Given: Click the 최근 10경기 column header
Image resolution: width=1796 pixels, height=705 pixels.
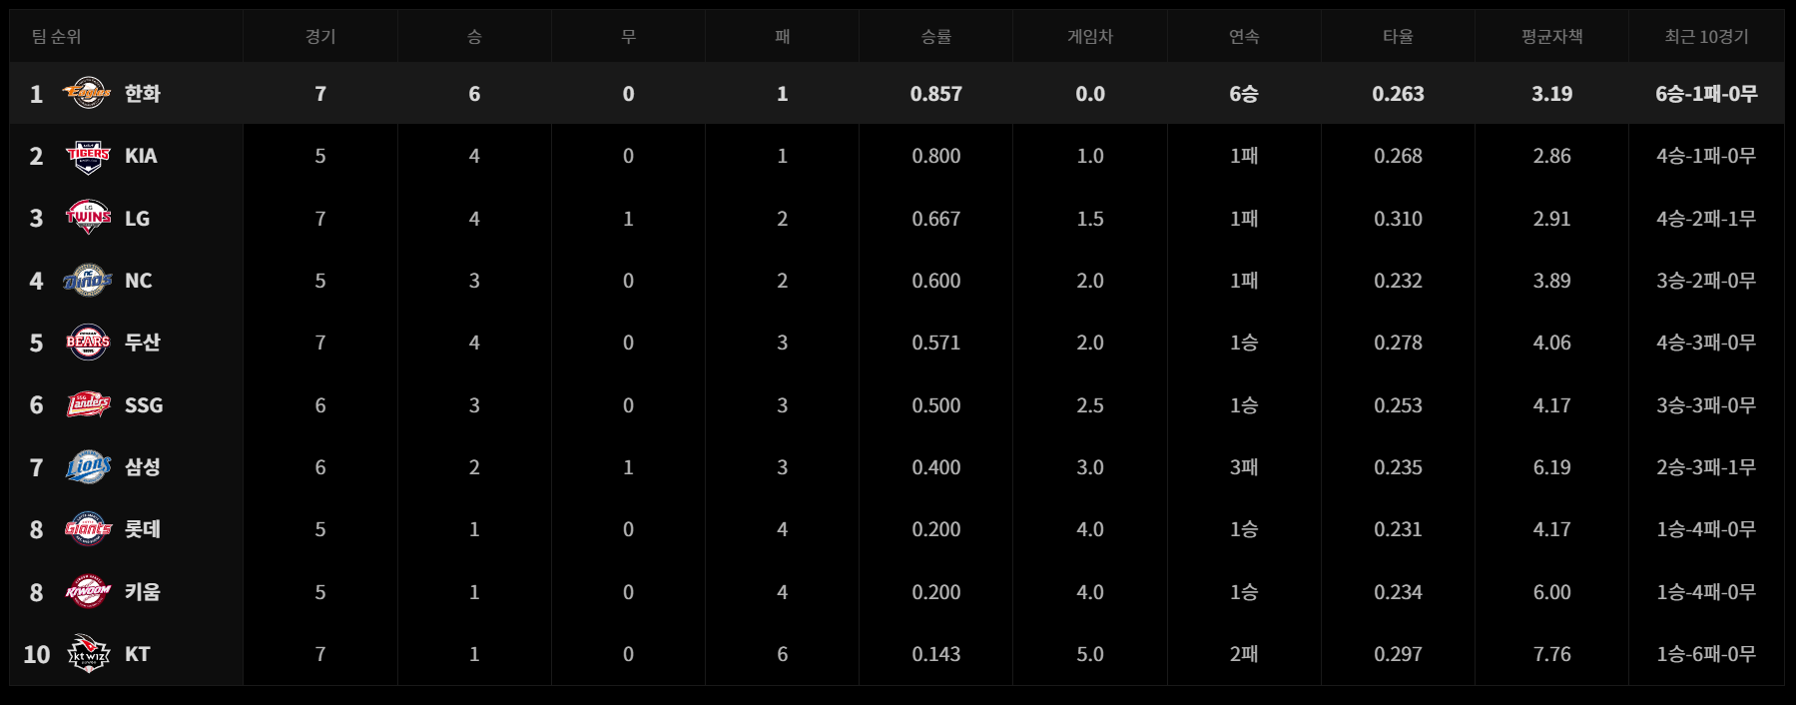Looking at the screenshot, I should 1706,37.
